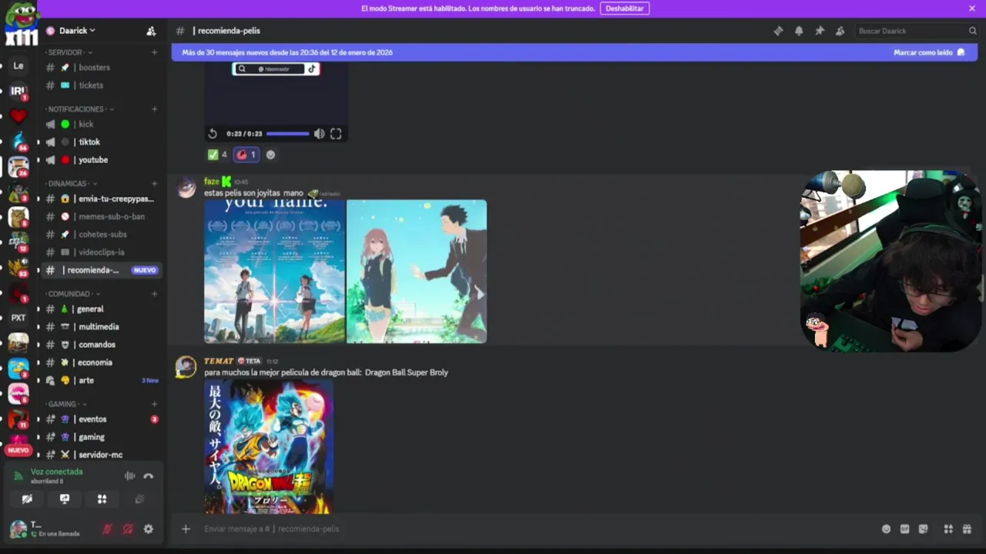Viewport: 986px width, 554px height.
Task: Open the kick announcement channel
Action: [x=102, y=124]
